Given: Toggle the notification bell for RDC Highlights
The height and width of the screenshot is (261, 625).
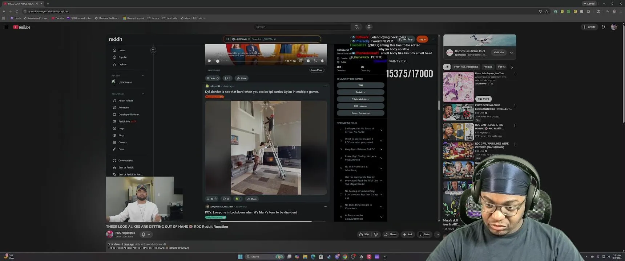Looking at the screenshot, I should coord(146,235).
